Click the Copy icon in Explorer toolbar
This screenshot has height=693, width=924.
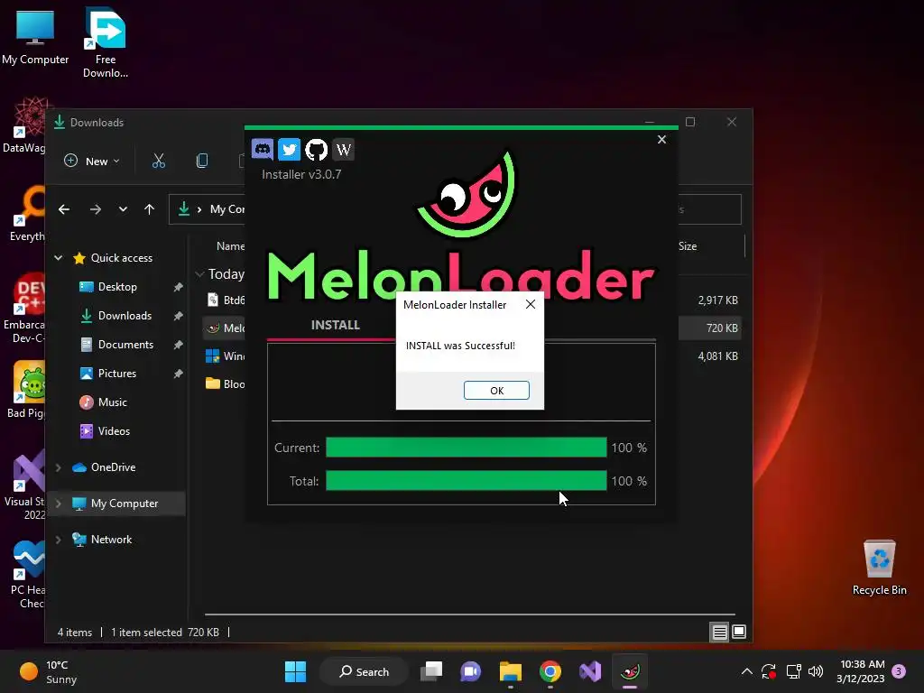(201, 161)
